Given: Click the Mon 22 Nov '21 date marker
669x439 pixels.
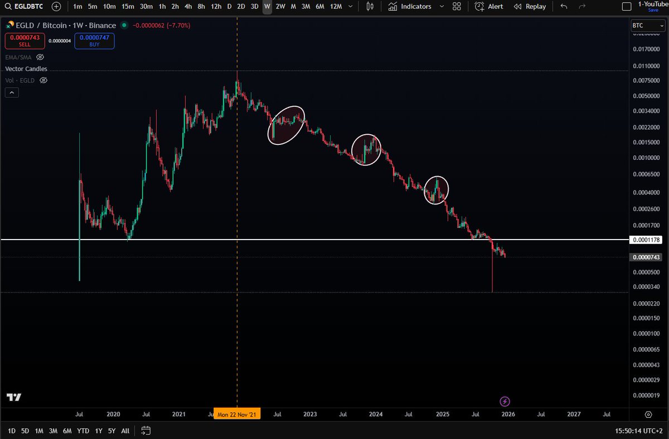Looking at the screenshot, I should click(237, 414).
